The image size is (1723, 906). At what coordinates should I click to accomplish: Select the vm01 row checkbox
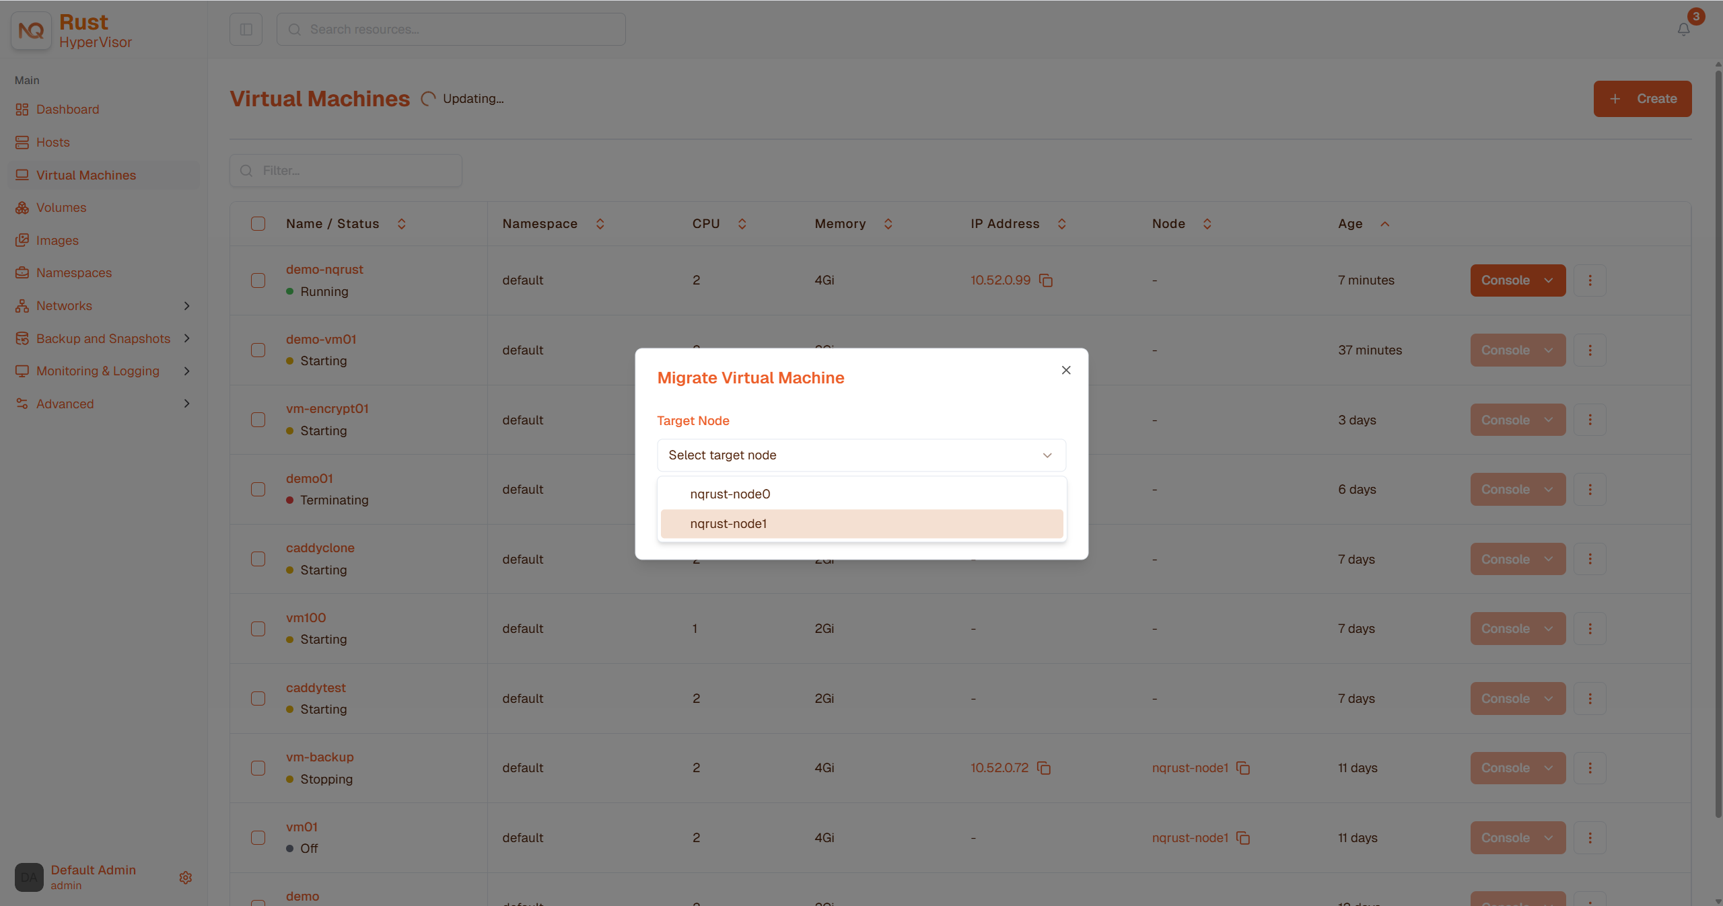[258, 838]
